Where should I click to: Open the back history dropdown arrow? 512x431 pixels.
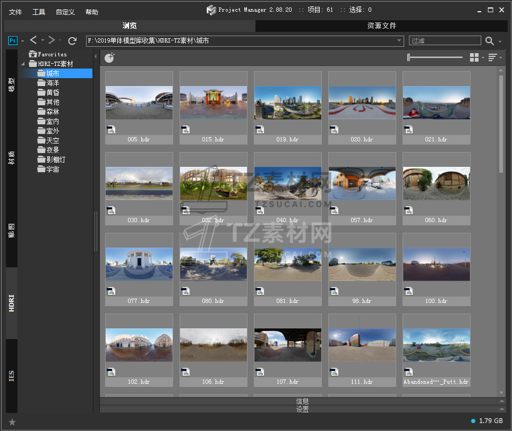(x=42, y=40)
